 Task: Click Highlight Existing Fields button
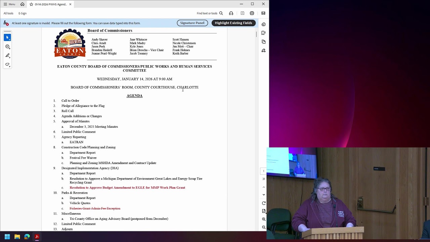[x=233, y=23]
